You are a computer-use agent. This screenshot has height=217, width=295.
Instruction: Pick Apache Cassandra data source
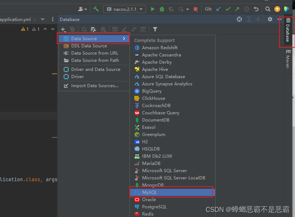coord(172,55)
